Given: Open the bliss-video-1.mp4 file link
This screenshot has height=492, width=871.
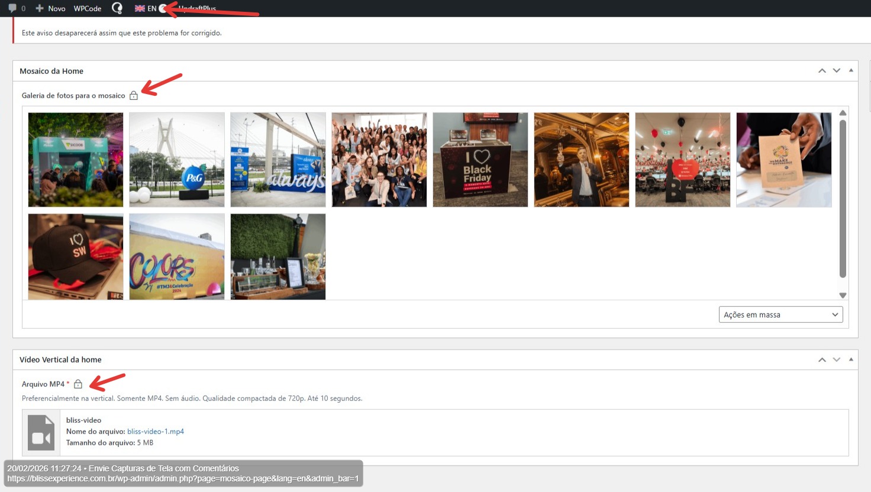Looking at the screenshot, I should point(156,432).
